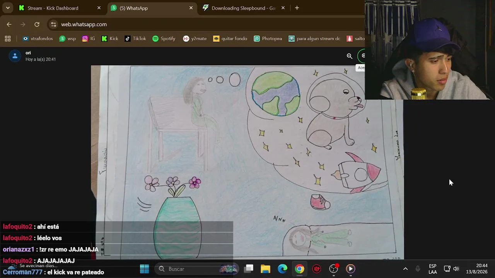Open the drawing image in the viewer
The image size is (495, 278).
click(247, 162)
